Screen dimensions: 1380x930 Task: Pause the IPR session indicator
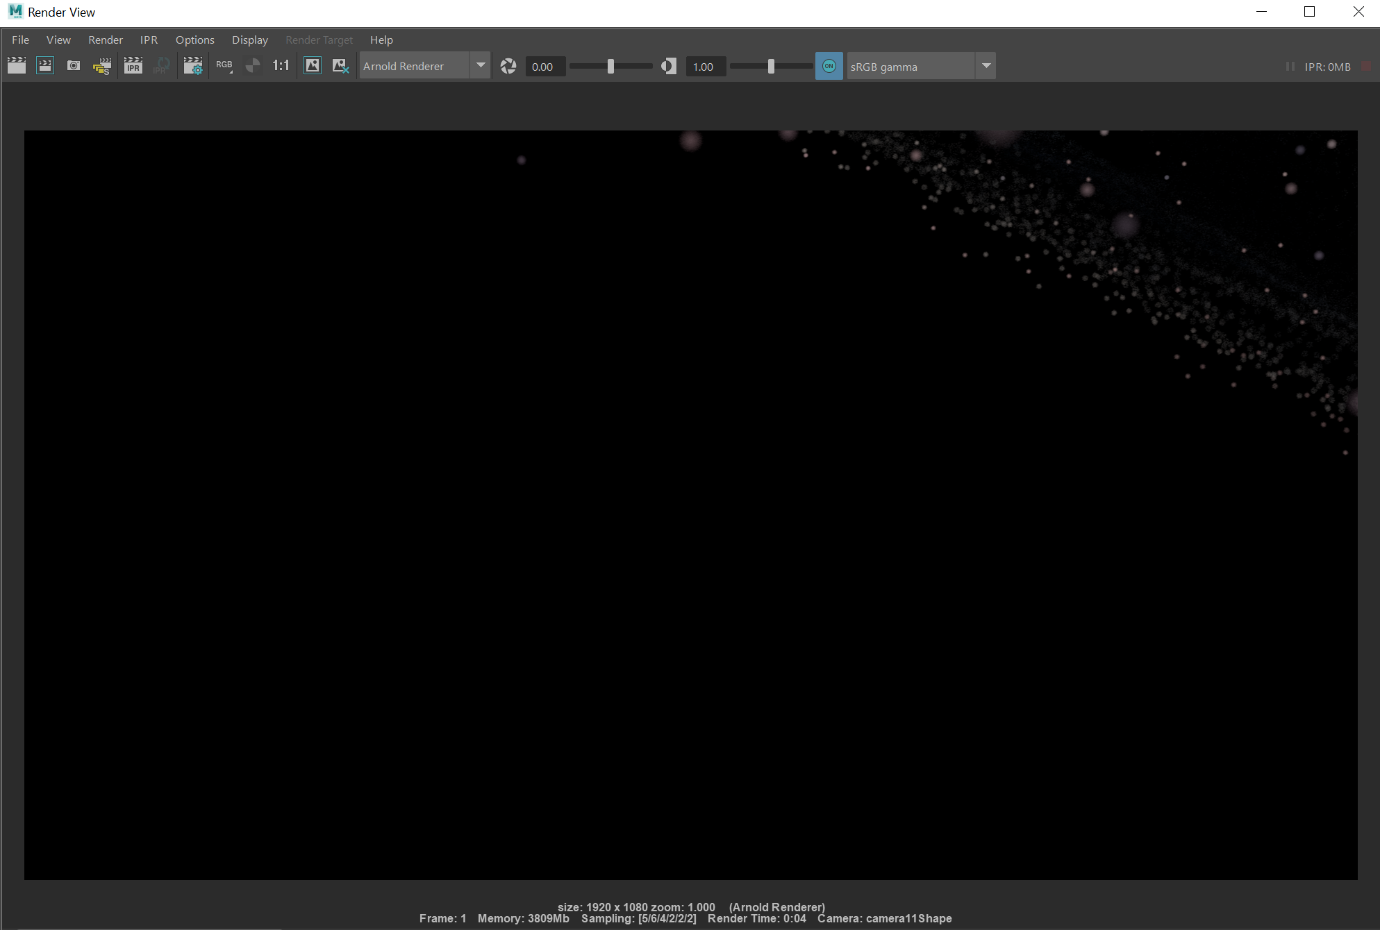click(1290, 67)
